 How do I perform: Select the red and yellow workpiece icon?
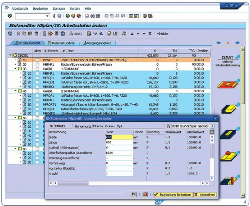coord(229,84)
